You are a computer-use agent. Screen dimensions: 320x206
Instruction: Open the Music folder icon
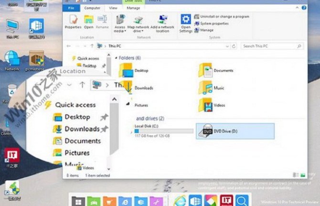click(205, 88)
